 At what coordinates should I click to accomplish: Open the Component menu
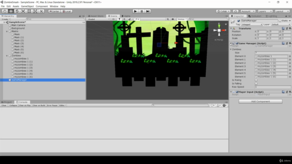click(x=42, y=6)
